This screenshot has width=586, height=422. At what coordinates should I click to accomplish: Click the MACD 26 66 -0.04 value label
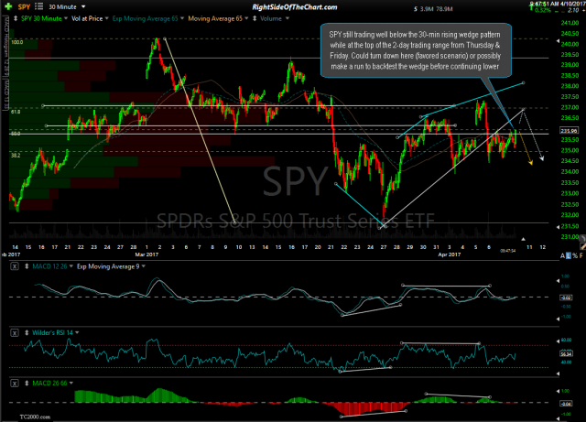click(x=565, y=404)
